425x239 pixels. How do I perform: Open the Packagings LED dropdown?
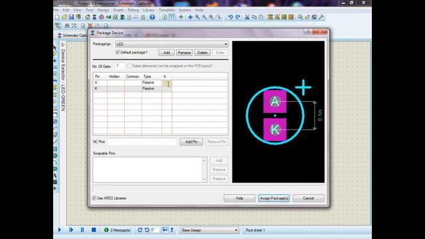pyautogui.click(x=172, y=44)
